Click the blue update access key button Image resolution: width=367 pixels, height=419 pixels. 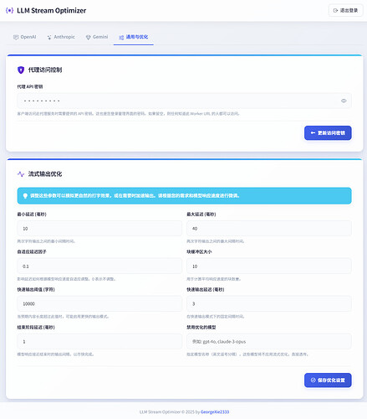tap(328, 133)
